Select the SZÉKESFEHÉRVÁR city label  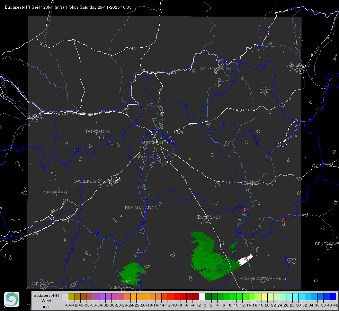(x=98, y=181)
